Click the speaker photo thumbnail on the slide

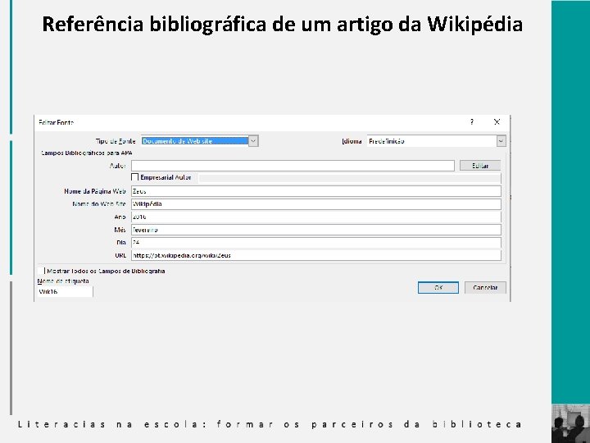coord(570,423)
